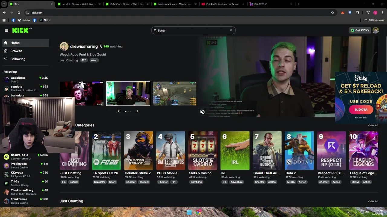Open sepdoto followed channel
387x217 pixels.
pyautogui.click(x=26, y=88)
